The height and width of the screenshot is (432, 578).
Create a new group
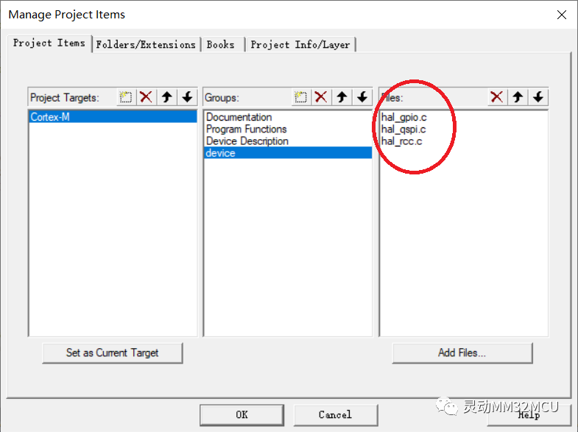coord(301,97)
